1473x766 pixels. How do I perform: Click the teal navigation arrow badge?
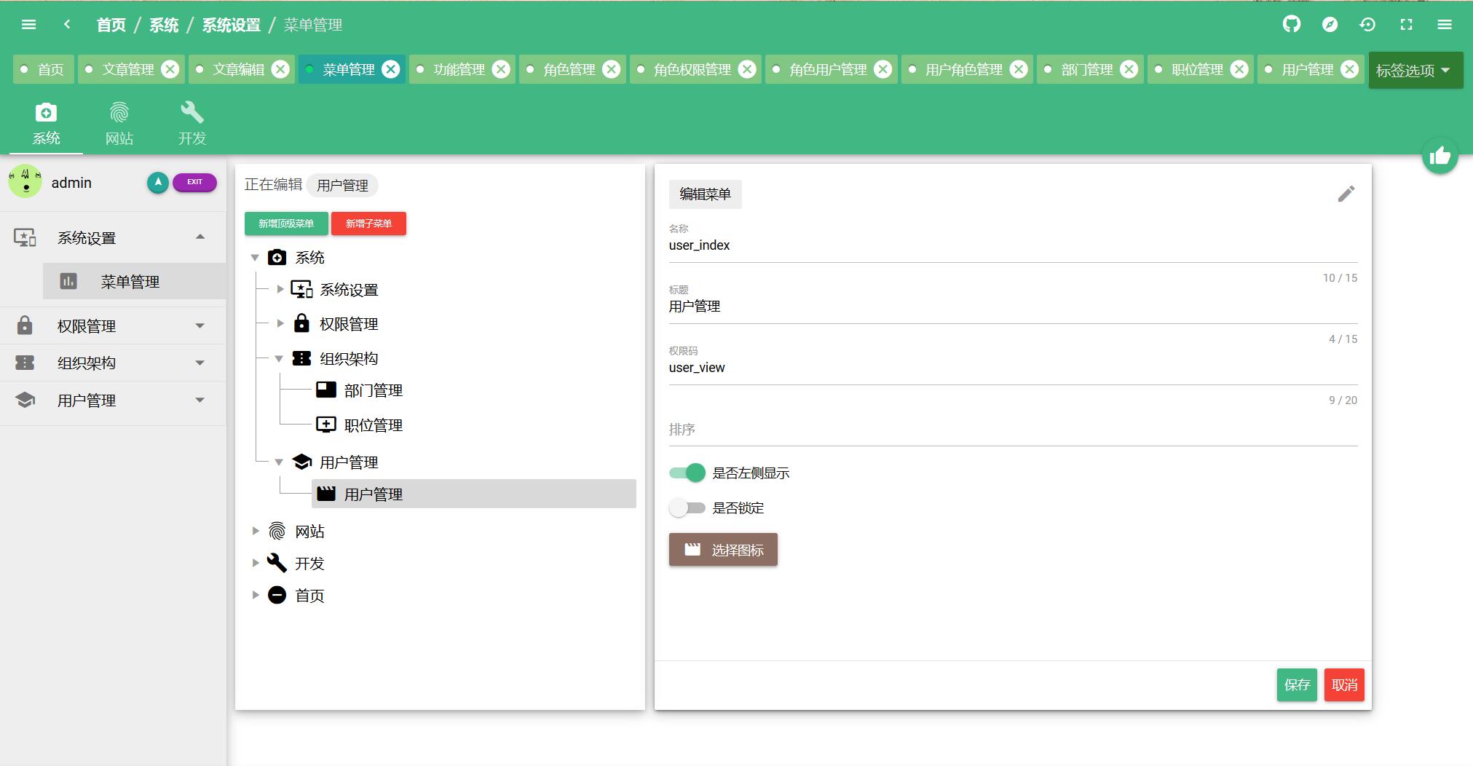coord(157,183)
